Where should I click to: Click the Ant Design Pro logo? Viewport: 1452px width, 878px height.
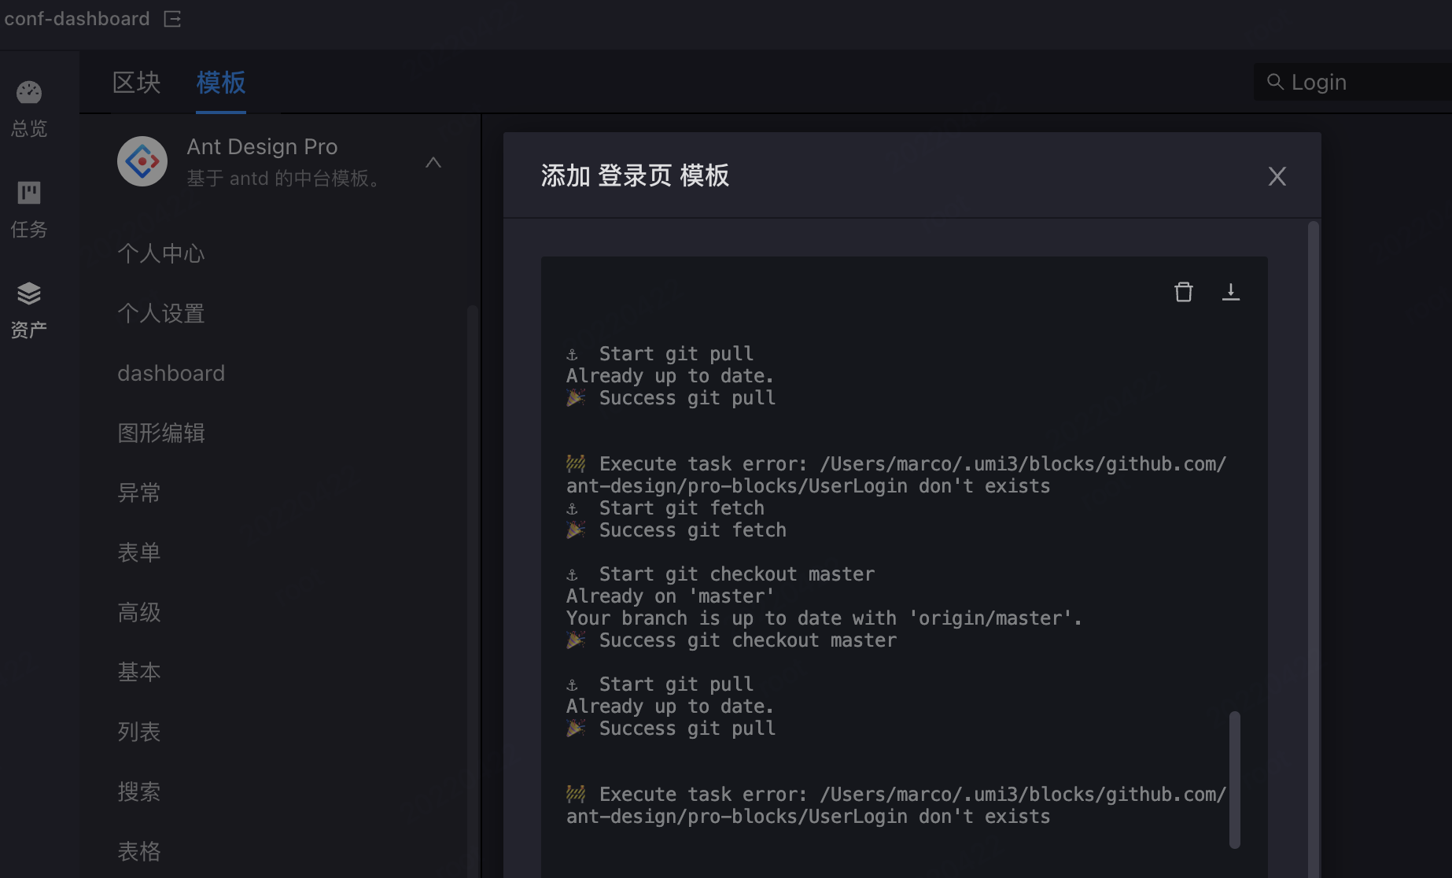[x=142, y=161]
